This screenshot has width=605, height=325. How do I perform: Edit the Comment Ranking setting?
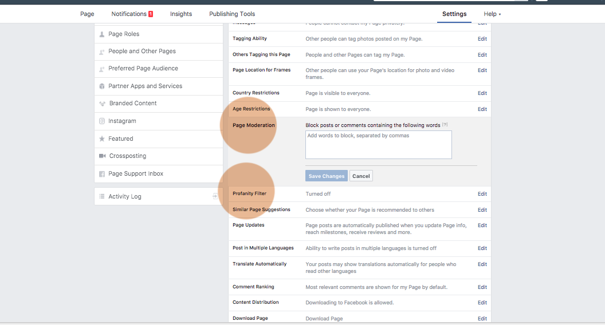click(482, 287)
